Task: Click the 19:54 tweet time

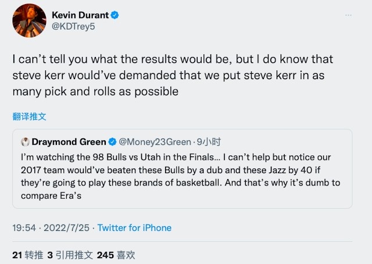Action: [23, 228]
